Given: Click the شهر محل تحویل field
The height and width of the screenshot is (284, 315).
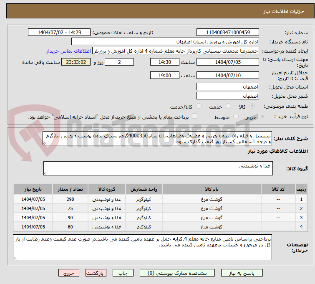Looking at the screenshot, I should (228, 96).
